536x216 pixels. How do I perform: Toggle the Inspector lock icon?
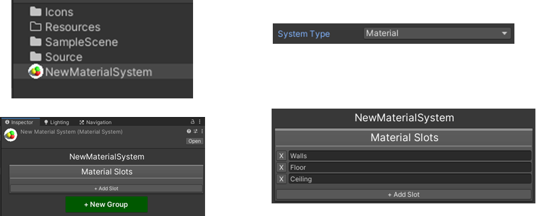[192, 122]
